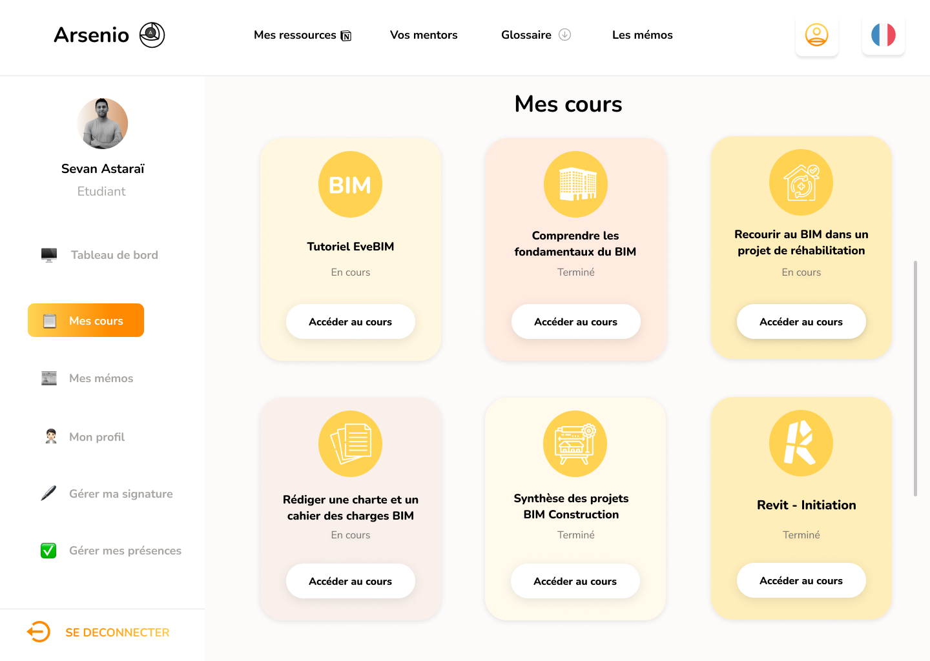
Task: Access Rédiger une charte course
Action: (x=351, y=581)
